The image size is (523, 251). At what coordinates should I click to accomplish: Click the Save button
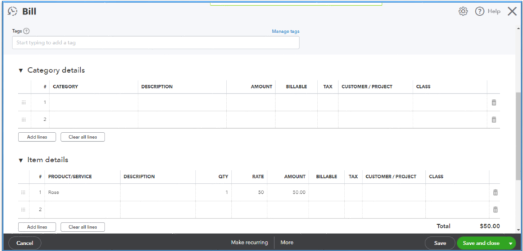(440, 243)
